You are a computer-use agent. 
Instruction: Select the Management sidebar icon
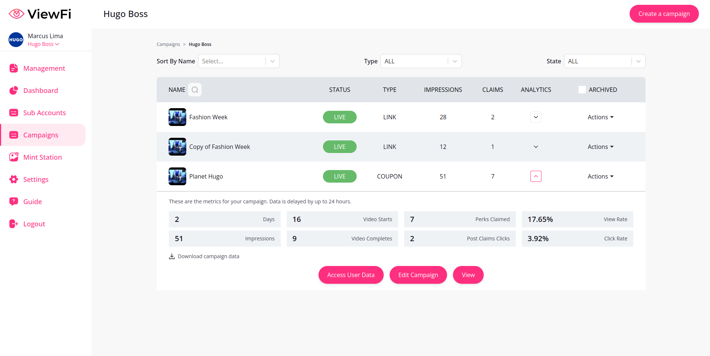[14, 68]
